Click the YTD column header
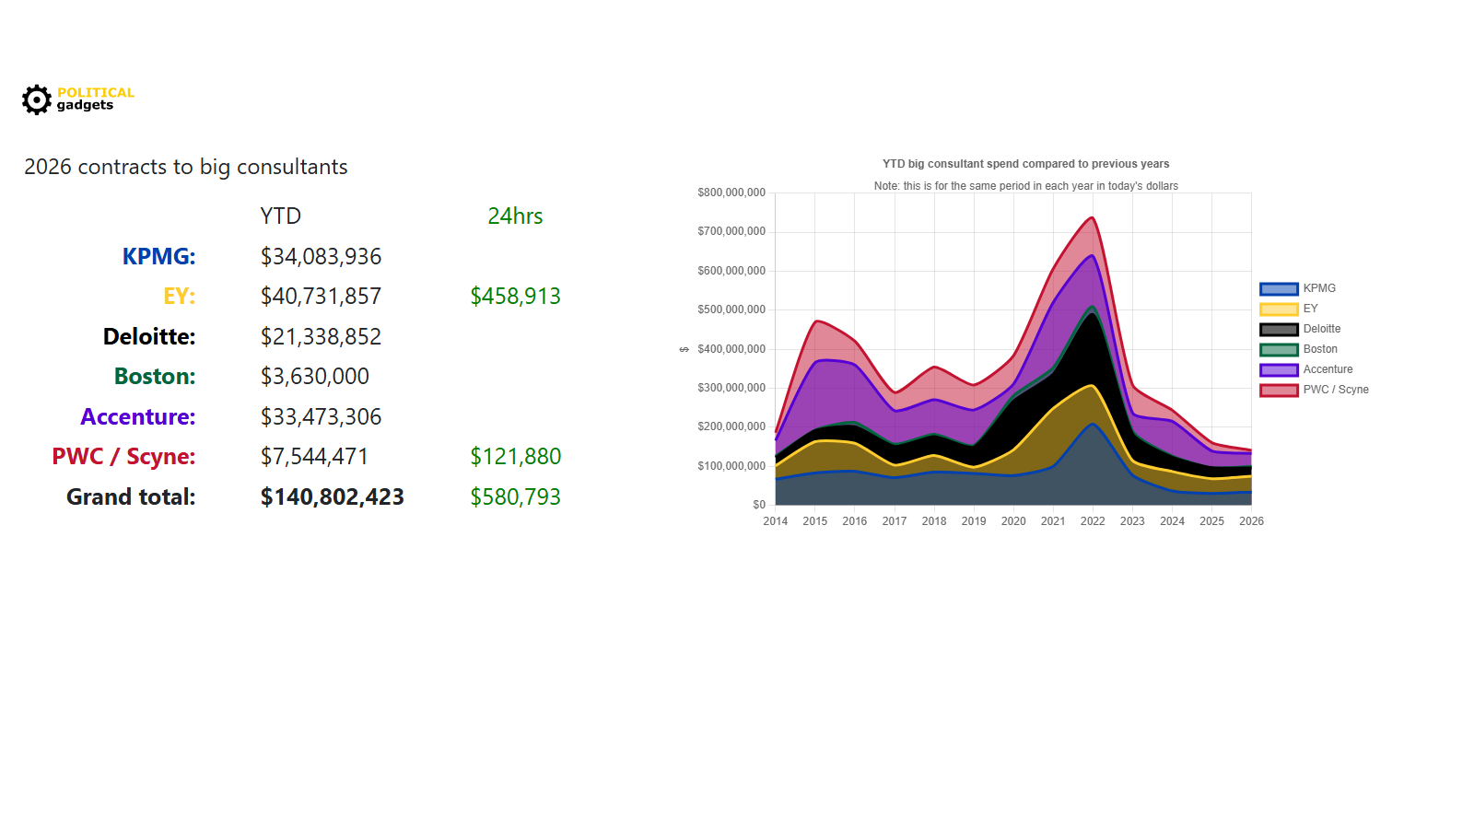1474x829 pixels. tap(280, 216)
